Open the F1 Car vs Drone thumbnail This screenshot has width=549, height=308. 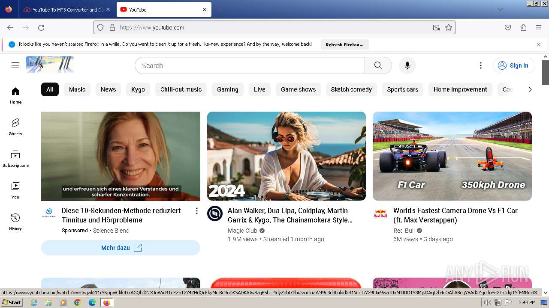(x=452, y=156)
